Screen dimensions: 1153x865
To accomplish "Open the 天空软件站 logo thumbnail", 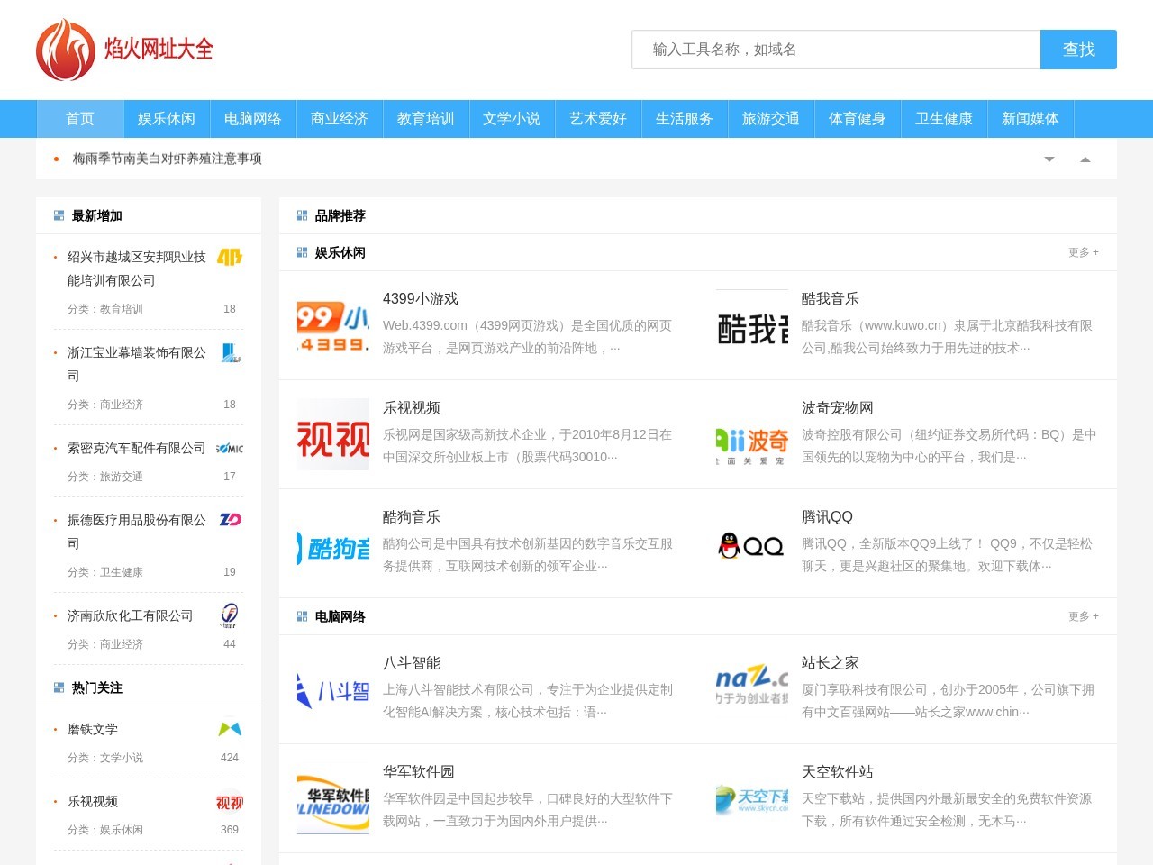I will pos(752,798).
